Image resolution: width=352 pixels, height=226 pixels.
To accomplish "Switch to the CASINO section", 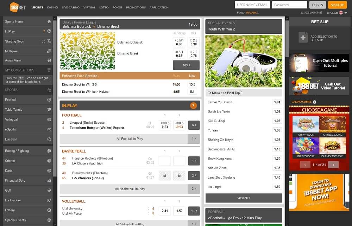I will [x=53, y=7].
